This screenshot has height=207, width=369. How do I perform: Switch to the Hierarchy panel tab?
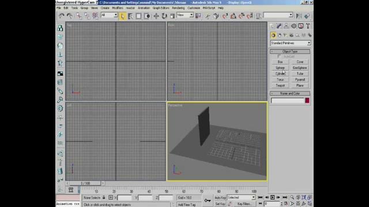pyautogui.click(x=286, y=26)
